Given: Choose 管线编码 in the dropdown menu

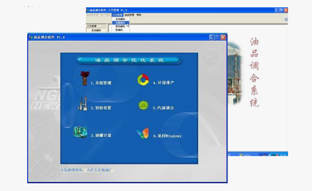Looking at the screenshot, I should [120, 27].
